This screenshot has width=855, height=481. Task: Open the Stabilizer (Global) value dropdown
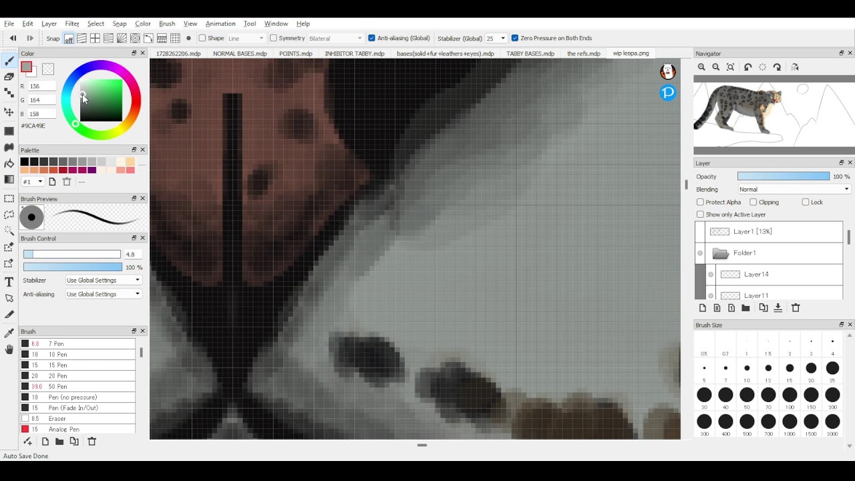(496, 38)
